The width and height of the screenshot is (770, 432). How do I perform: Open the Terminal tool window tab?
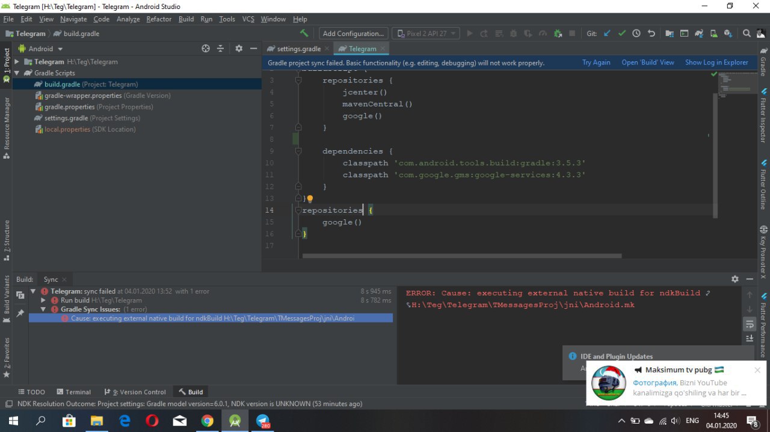point(73,392)
